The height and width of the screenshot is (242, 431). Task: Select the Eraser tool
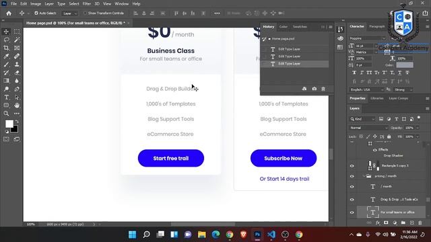pos(17,73)
